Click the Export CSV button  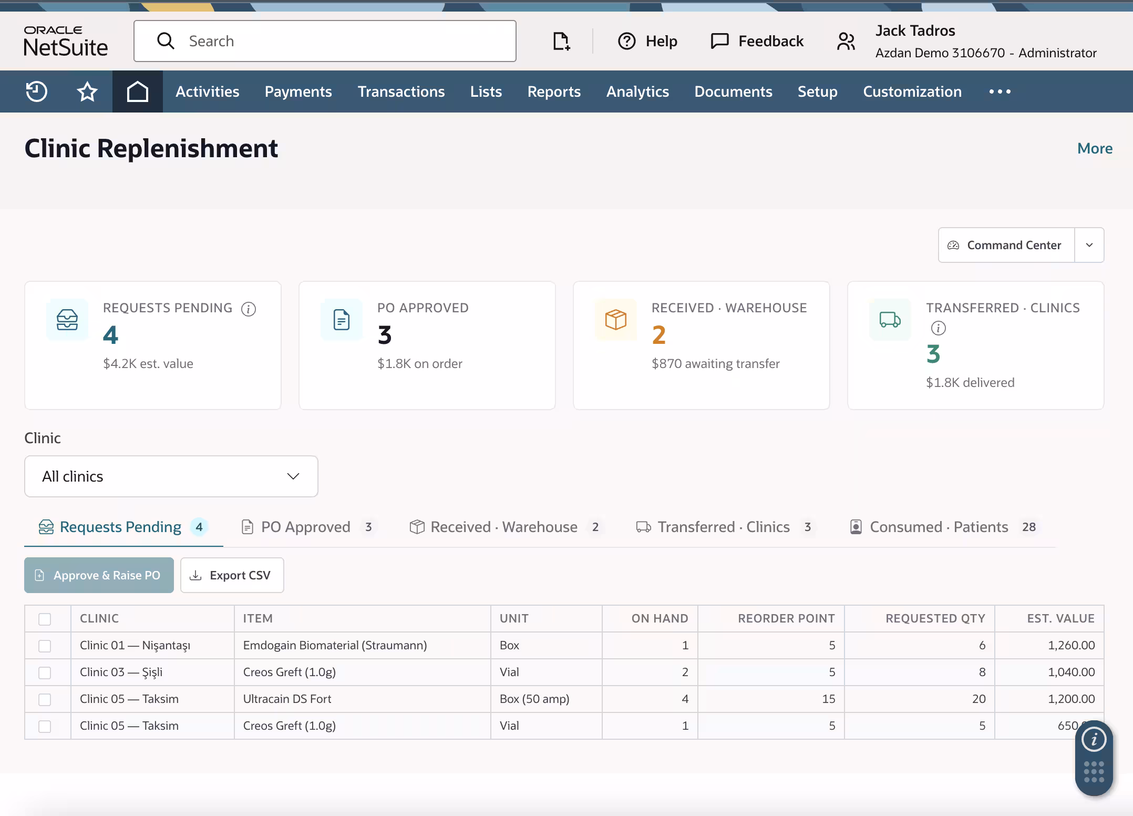(232, 575)
